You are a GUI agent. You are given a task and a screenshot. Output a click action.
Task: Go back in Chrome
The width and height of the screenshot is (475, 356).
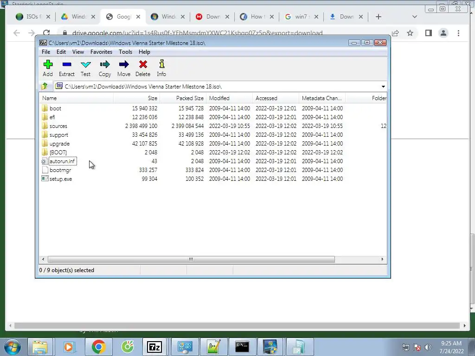click(17, 33)
